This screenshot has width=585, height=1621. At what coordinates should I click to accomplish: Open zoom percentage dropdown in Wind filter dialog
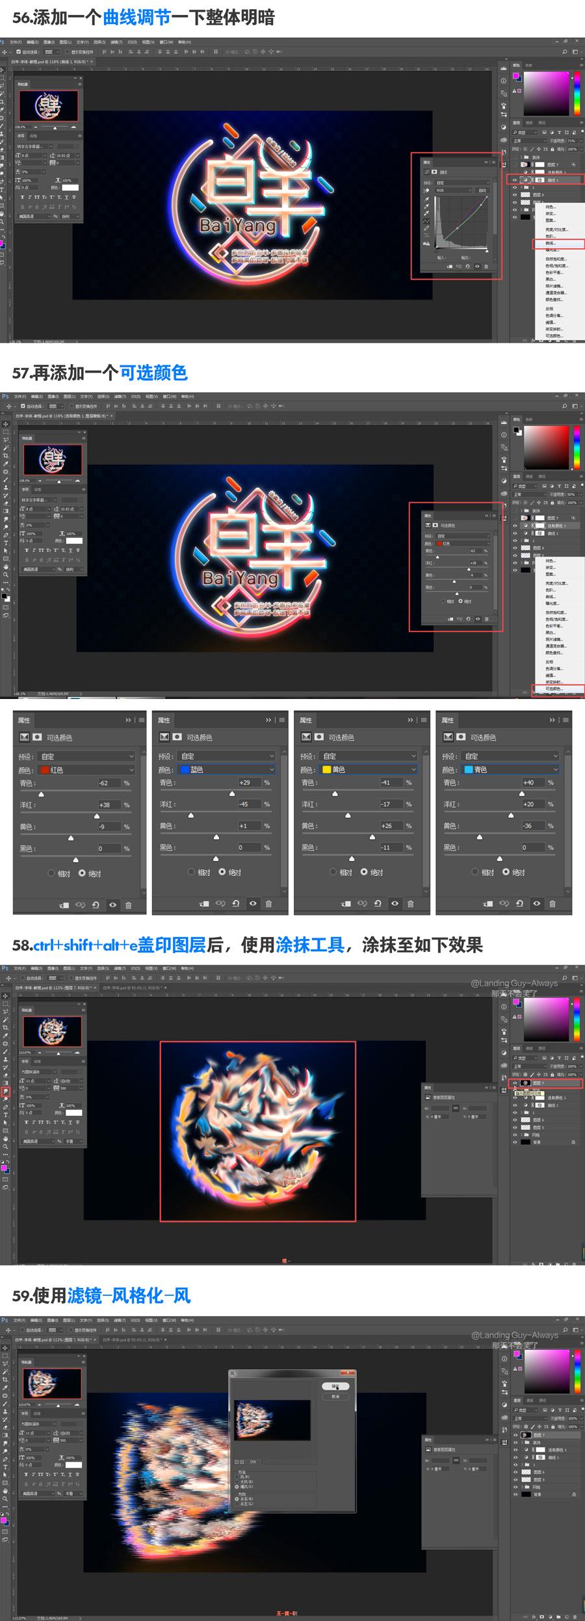(264, 1462)
